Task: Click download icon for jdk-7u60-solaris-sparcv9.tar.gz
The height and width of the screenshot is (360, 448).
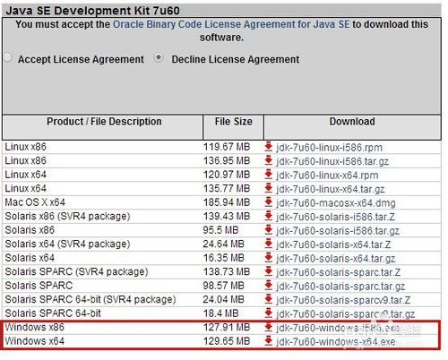Action: (x=269, y=313)
